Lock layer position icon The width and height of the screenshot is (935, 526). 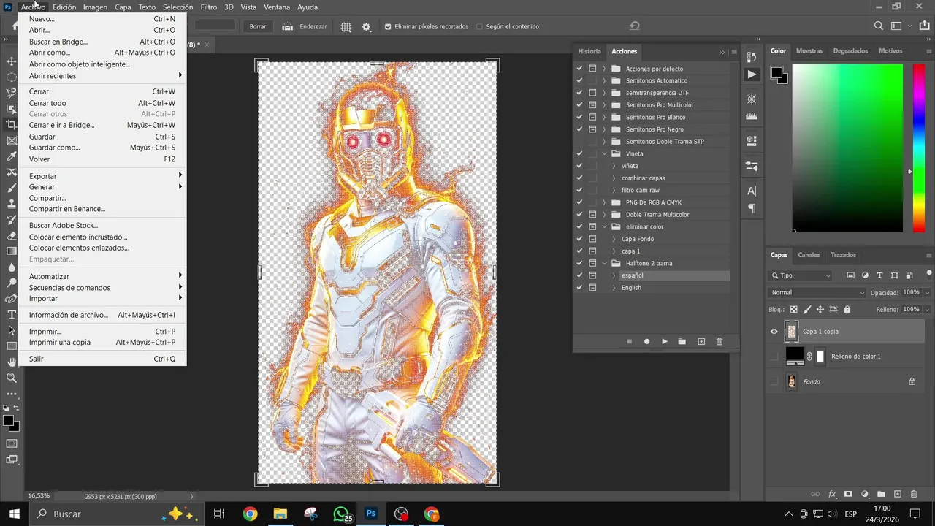(x=820, y=309)
